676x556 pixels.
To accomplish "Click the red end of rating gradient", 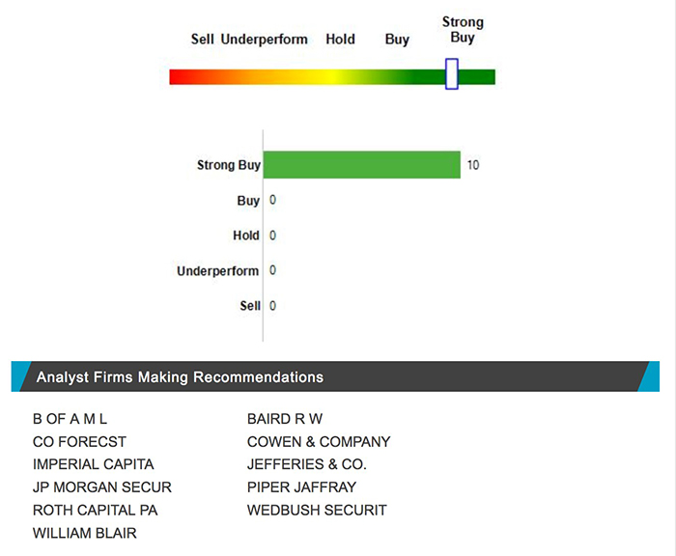I will (179, 76).
